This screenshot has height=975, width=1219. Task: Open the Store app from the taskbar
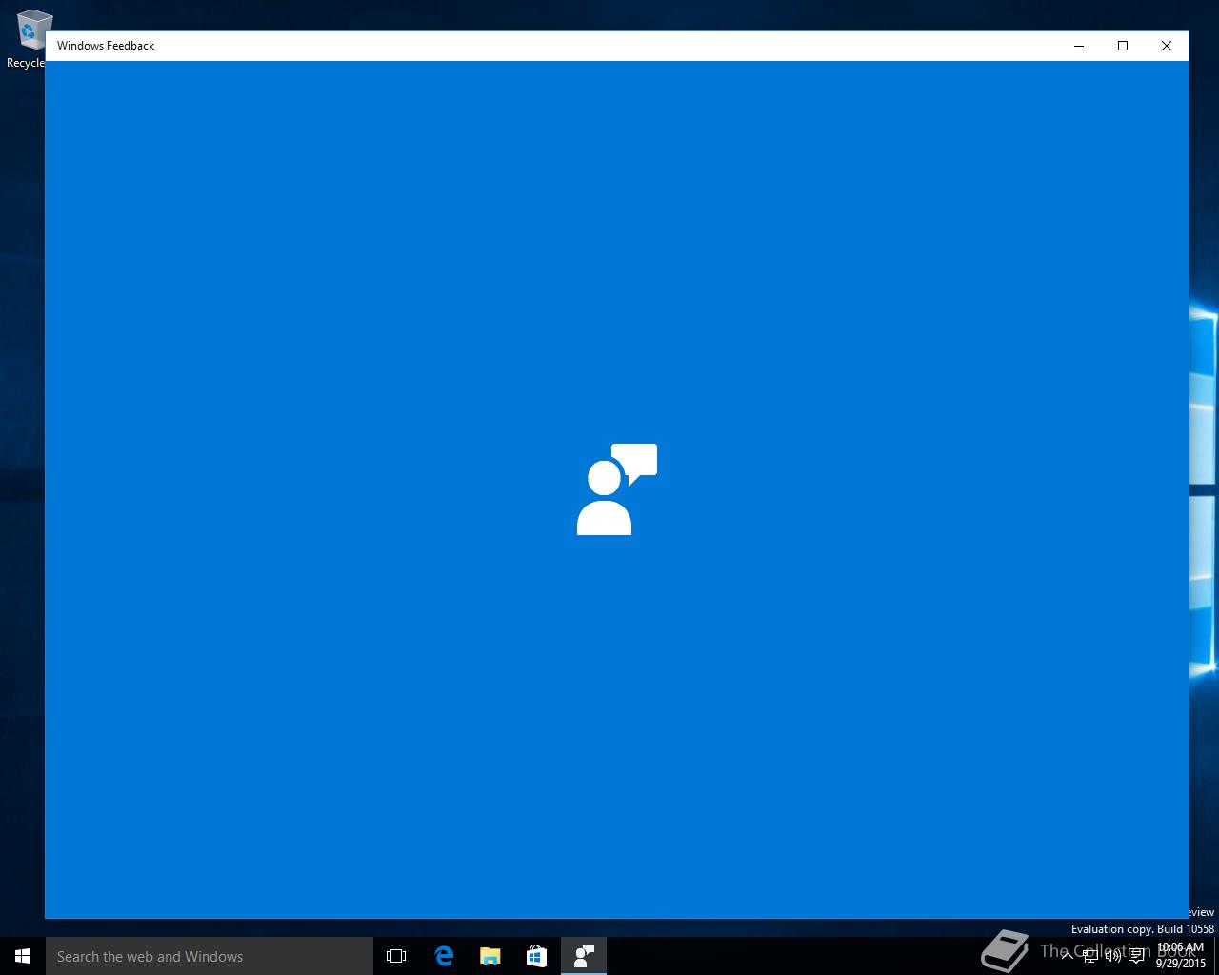[x=537, y=956]
